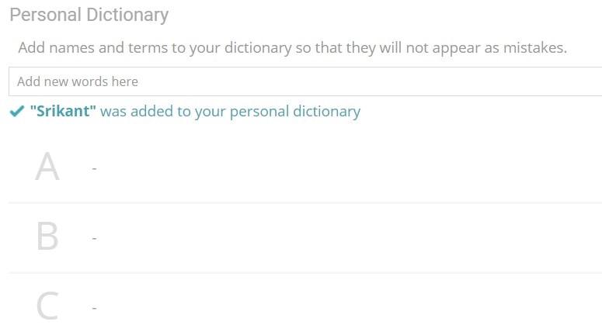
Task: Click the dash placeholder beside letter B
Action: tap(94, 237)
